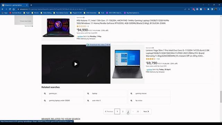Image resolution: width=222 pixels, height=125 pixels.
Task: Open the USA Universities bookmarks folder
Action: click(90, 13)
